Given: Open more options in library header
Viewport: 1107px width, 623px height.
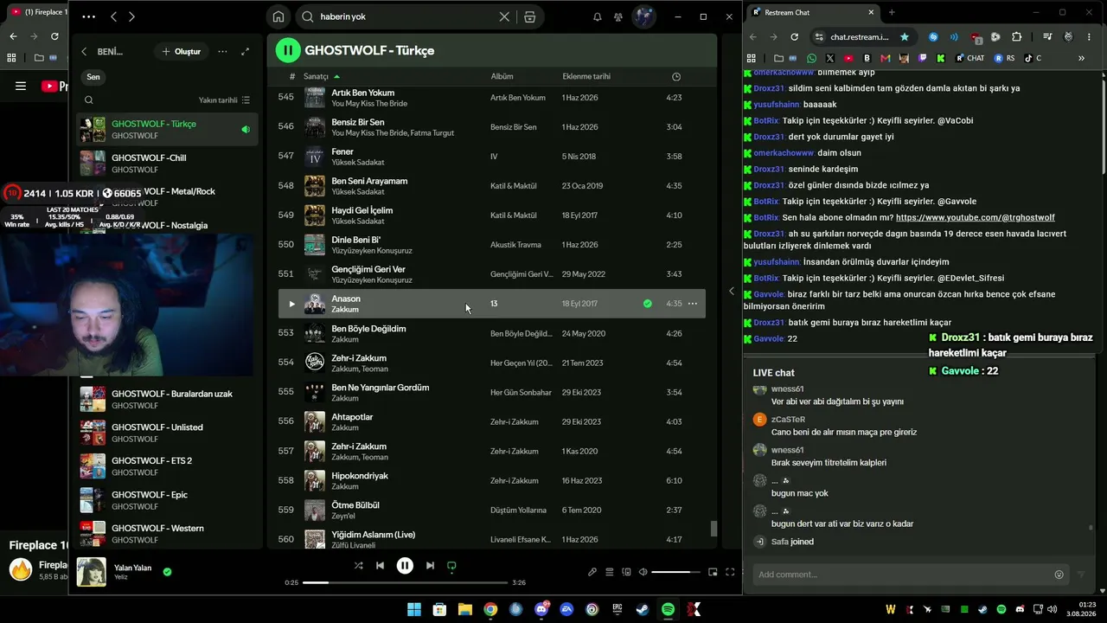Looking at the screenshot, I should (222, 52).
